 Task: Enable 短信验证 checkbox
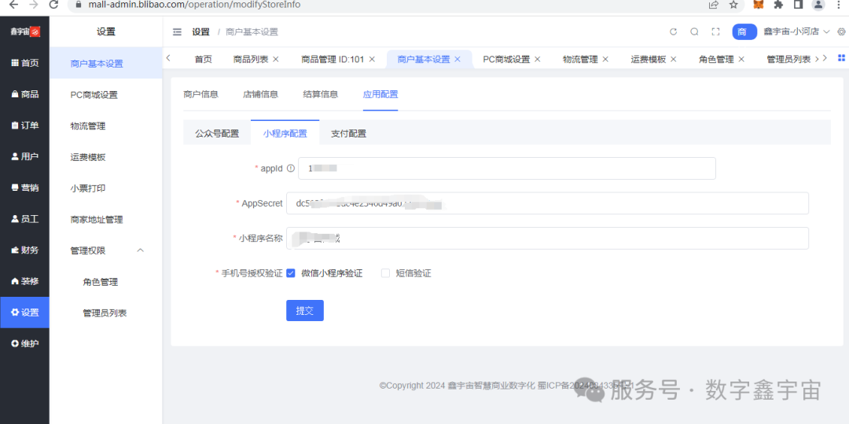(x=385, y=273)
